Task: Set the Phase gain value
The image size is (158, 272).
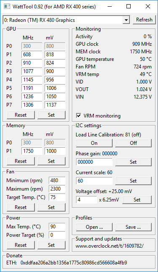Action: (x=133, y=162)
